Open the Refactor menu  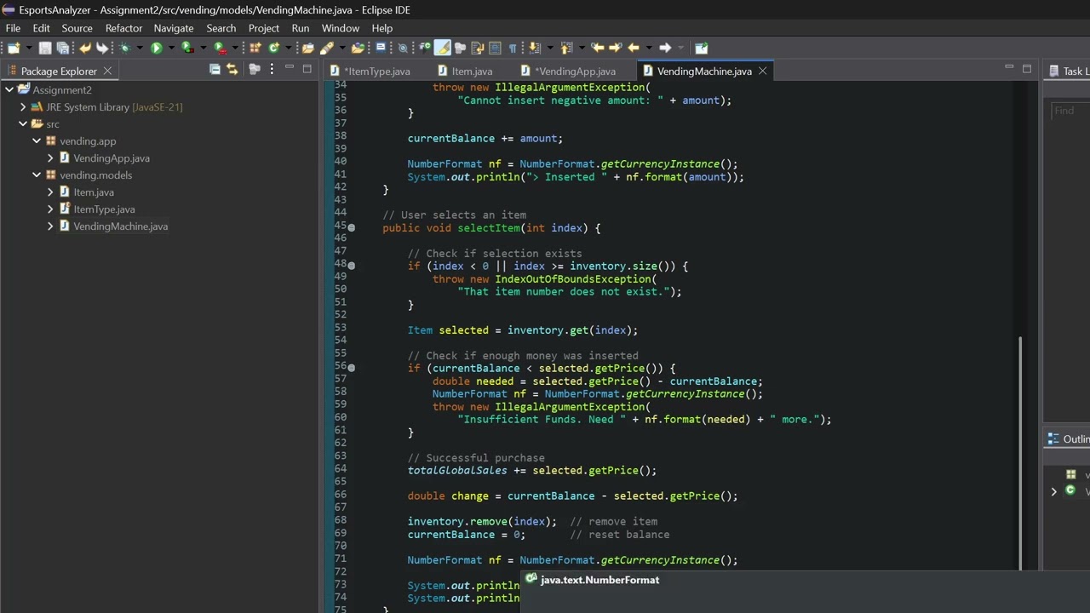pos(123,28)
